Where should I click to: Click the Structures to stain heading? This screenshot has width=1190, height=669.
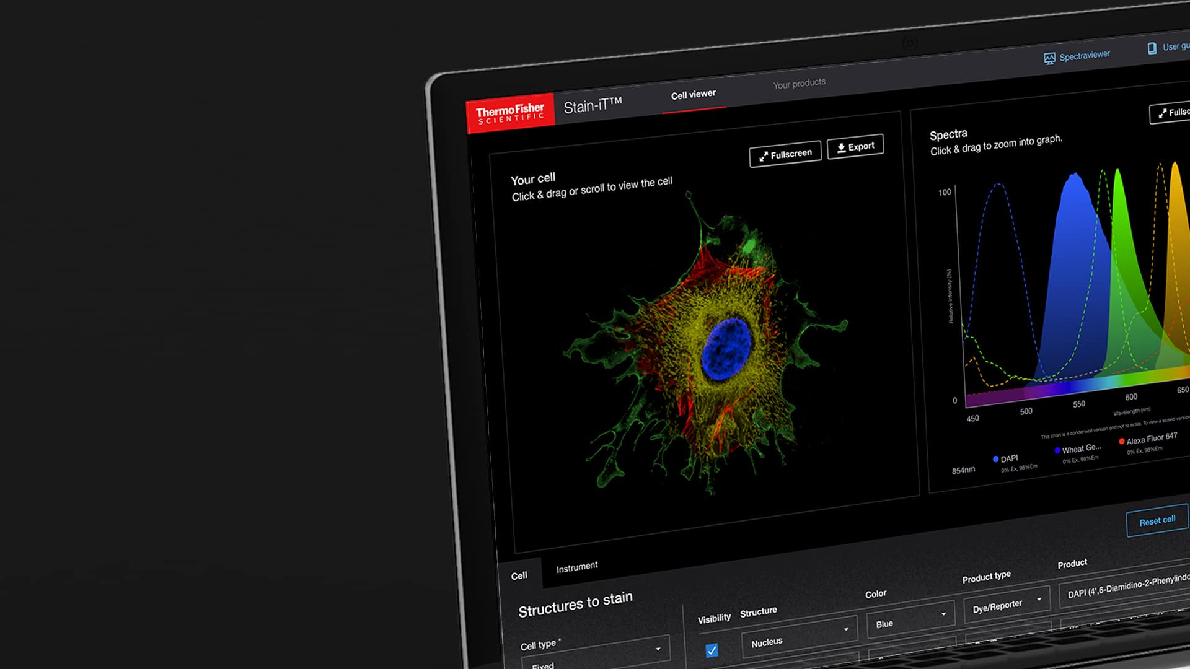575,603
